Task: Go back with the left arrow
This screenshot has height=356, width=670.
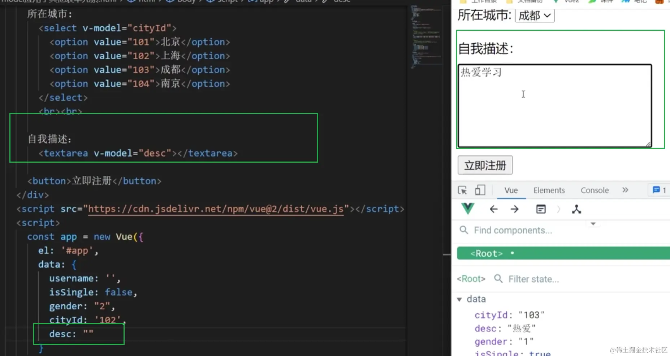Action: coord(493,209)
